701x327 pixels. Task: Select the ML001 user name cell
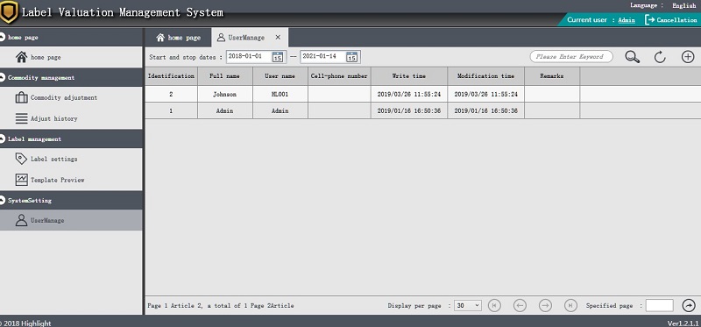click(x=280, y=95)
